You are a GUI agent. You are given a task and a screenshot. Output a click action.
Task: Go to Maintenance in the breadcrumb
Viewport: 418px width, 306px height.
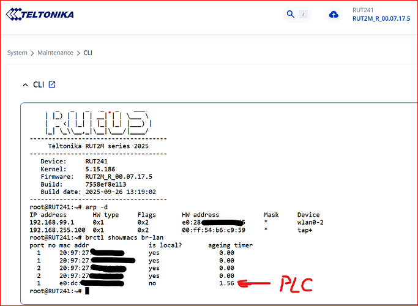(x=55, y=53)
